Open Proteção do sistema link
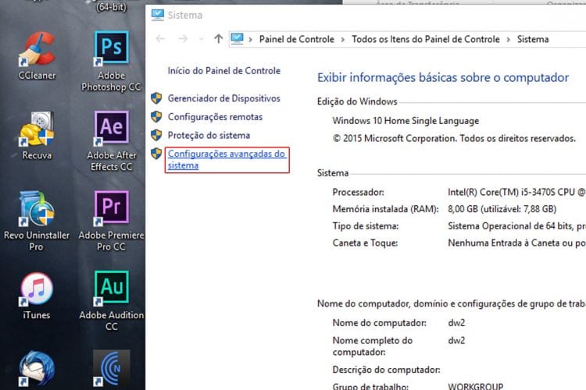 click(209, 135)
